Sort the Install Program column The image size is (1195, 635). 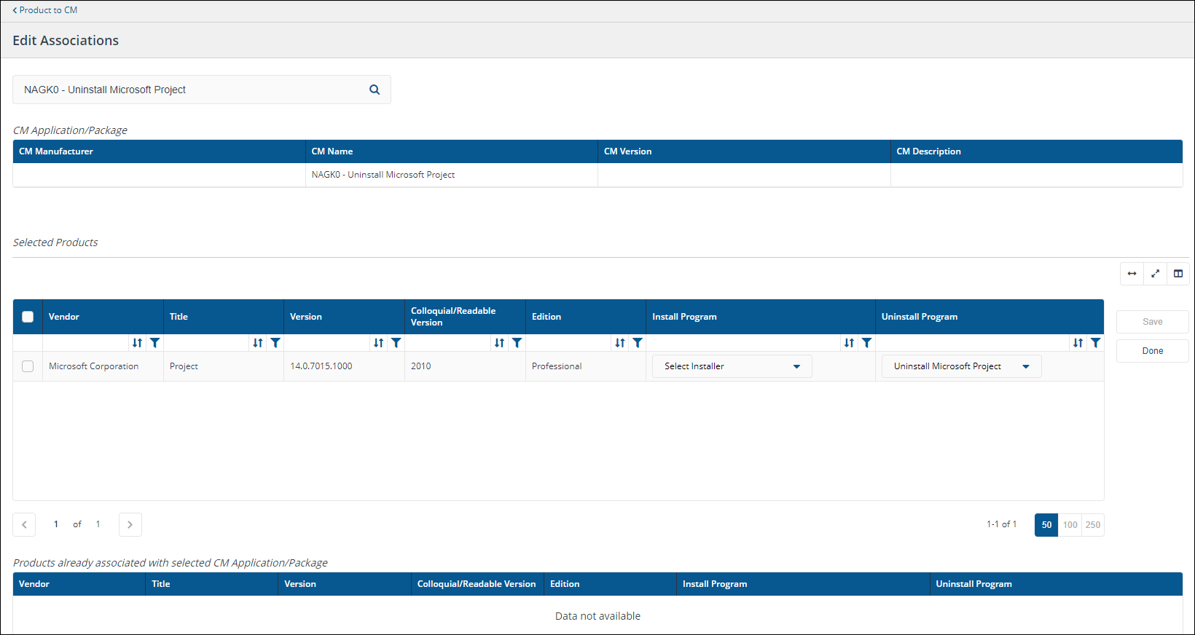click(x=849, y=343)
